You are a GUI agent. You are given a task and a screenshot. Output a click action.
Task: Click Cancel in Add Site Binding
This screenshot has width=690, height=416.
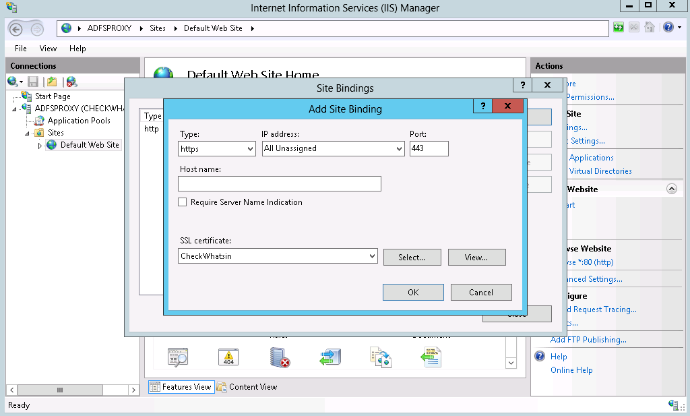481,293
